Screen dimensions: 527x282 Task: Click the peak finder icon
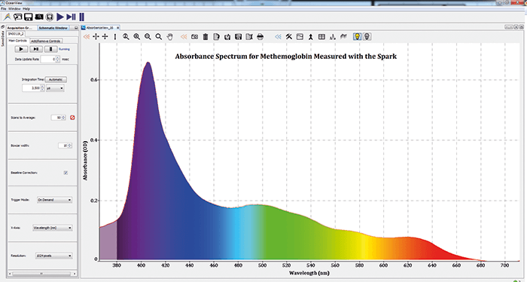click(x=333, y=37)
